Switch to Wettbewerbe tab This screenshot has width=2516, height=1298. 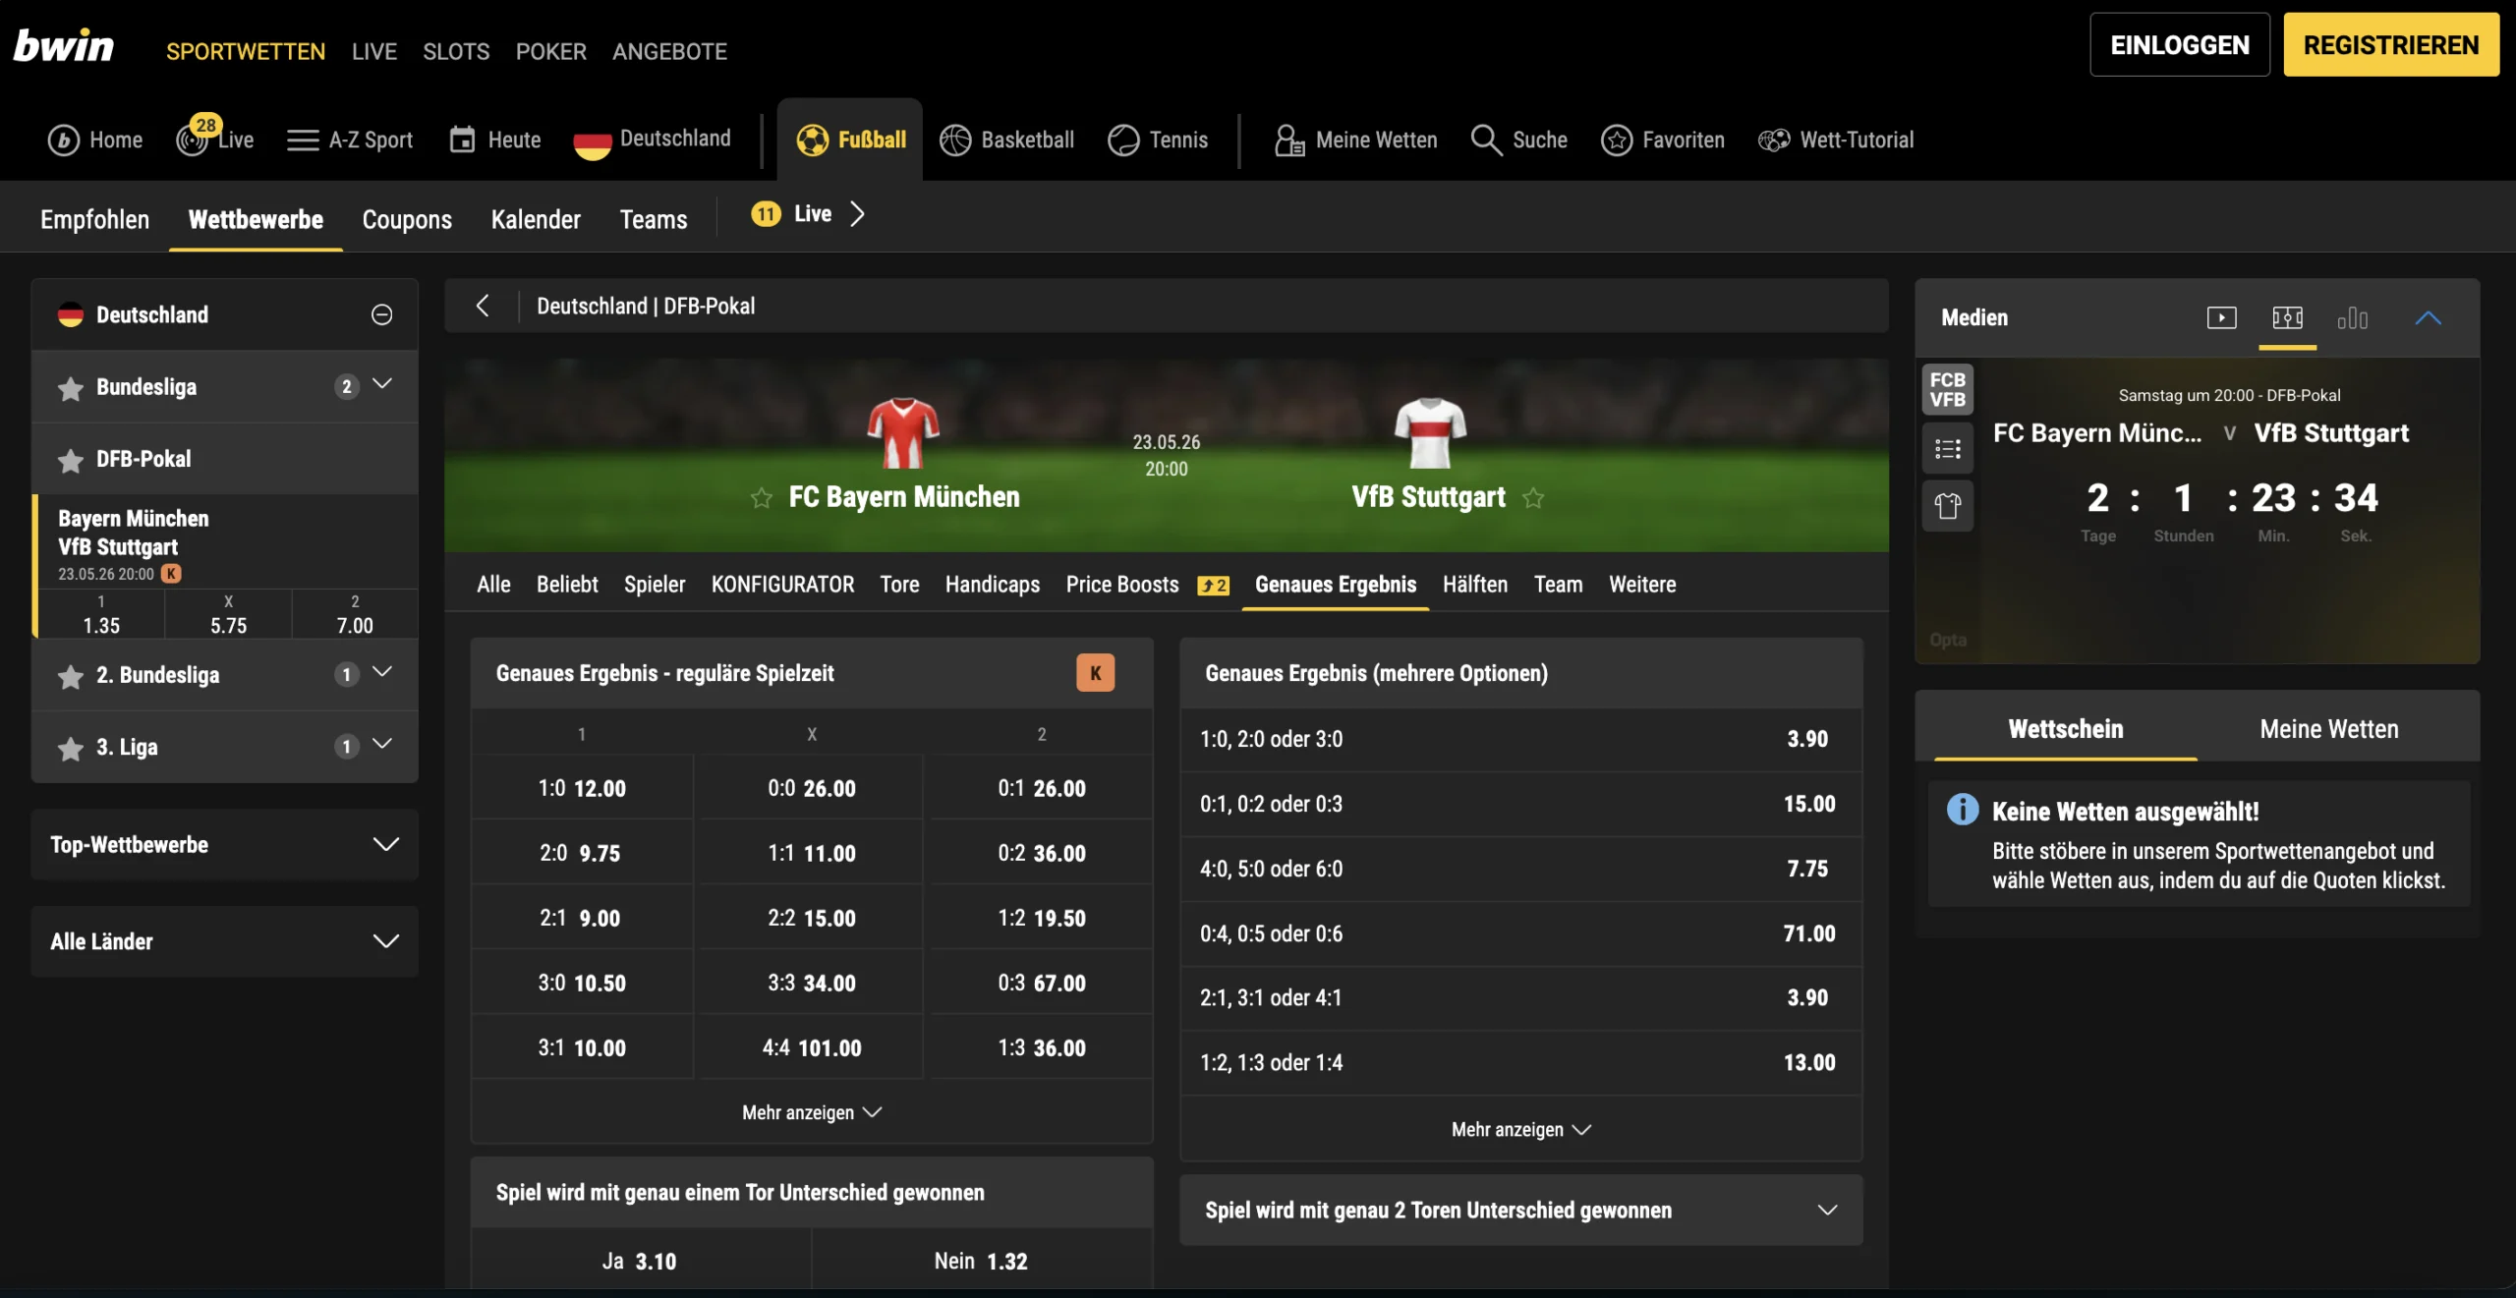256,219
